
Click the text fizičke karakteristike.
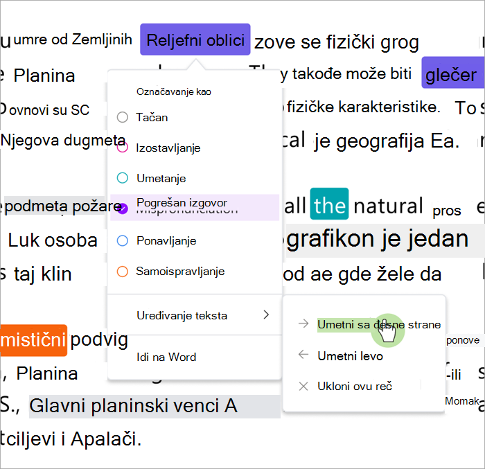363,107
